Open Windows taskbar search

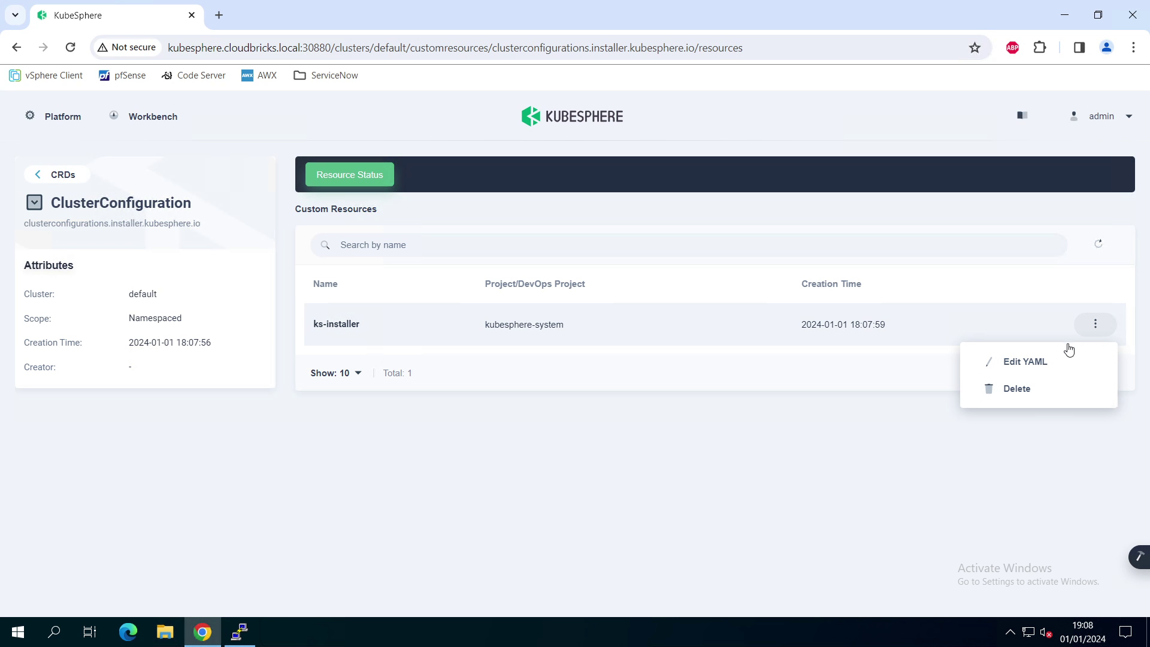click(54, 632)
